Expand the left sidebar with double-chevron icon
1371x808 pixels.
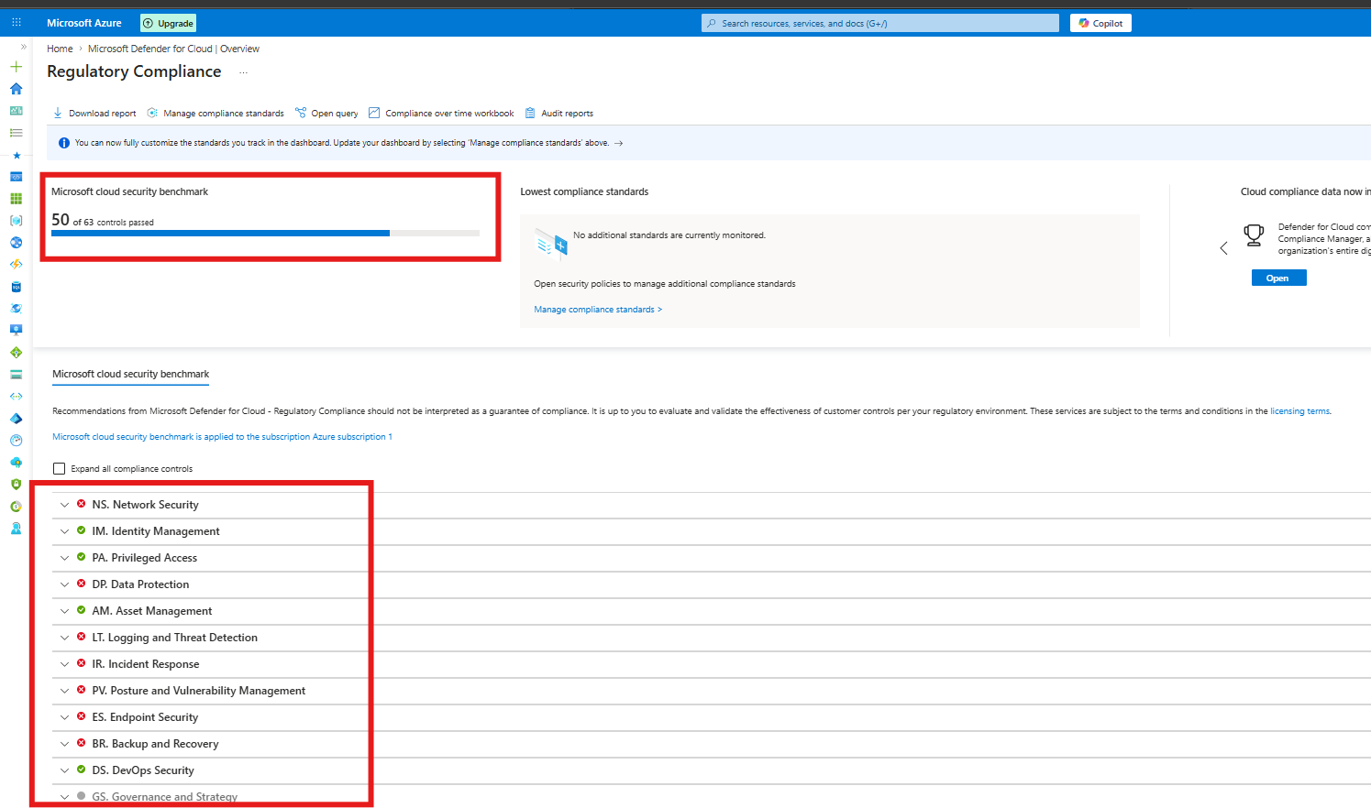tap(24, 47)
